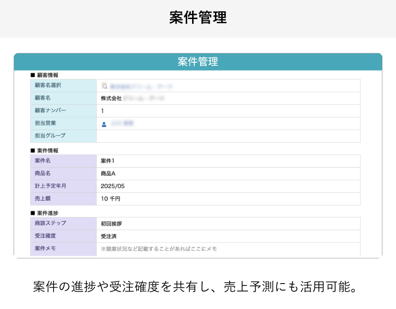Open the customer record via the document icon
This screenshot has width=396, height=309.
coord(104,85)
